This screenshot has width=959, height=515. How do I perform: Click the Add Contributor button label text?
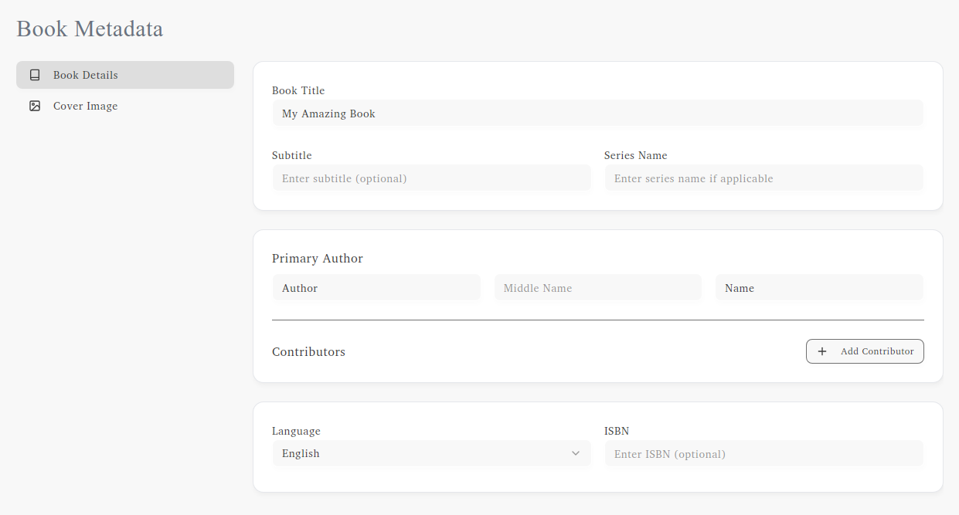[x=876, y=351]
